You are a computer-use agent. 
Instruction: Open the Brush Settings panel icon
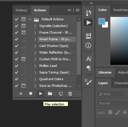coord(88,82)
